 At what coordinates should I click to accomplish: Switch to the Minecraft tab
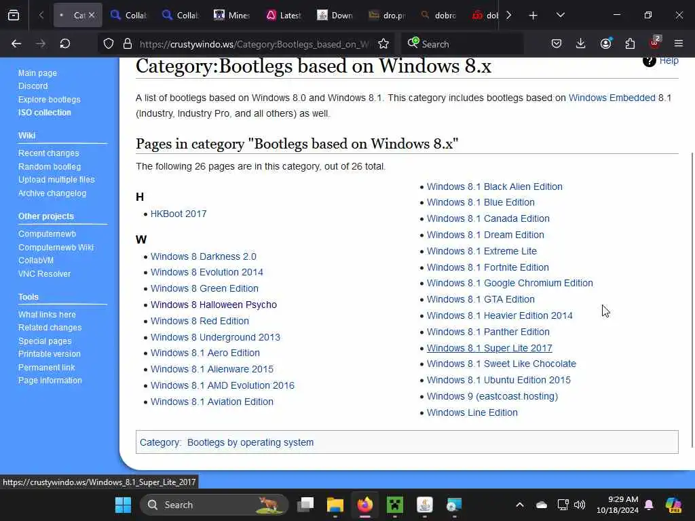pos(232,16)
